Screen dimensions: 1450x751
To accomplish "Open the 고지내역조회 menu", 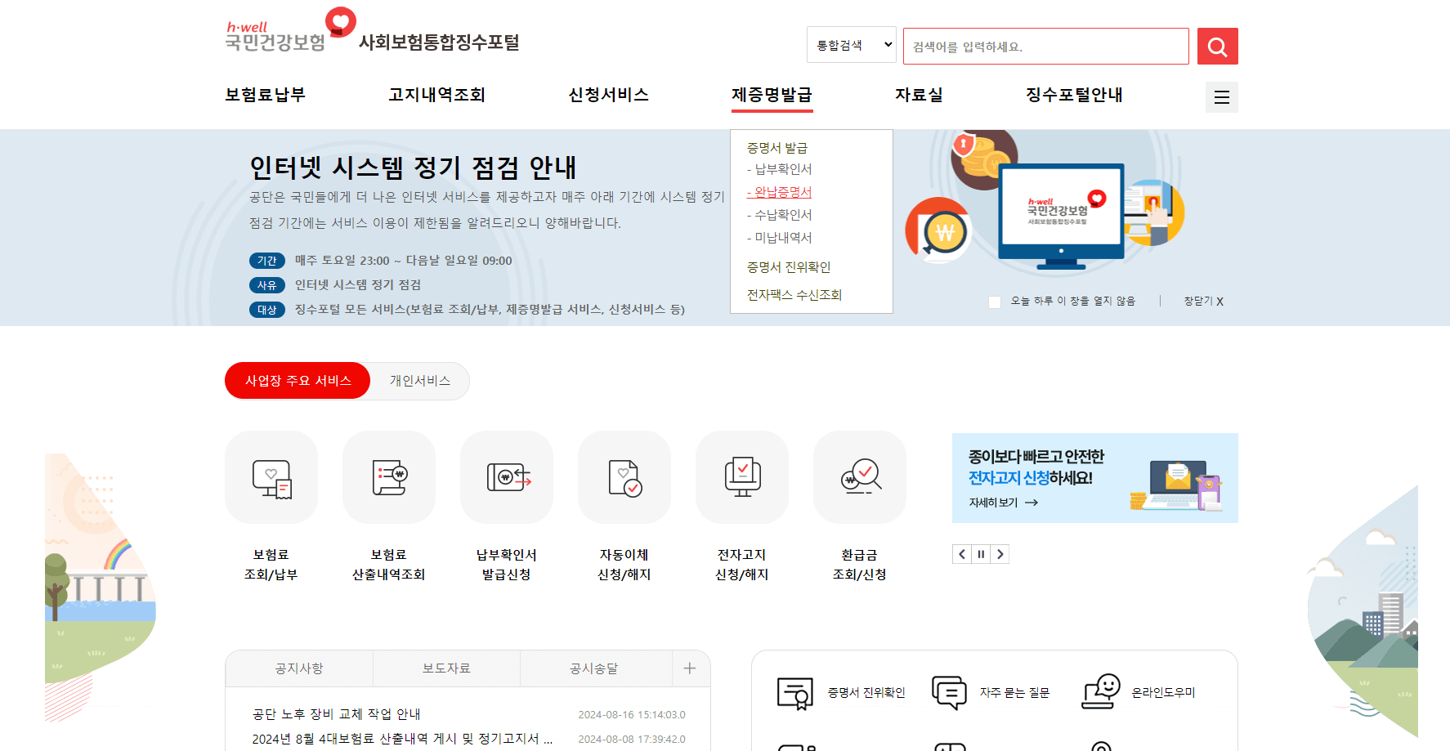I will [x=436, y=95].
